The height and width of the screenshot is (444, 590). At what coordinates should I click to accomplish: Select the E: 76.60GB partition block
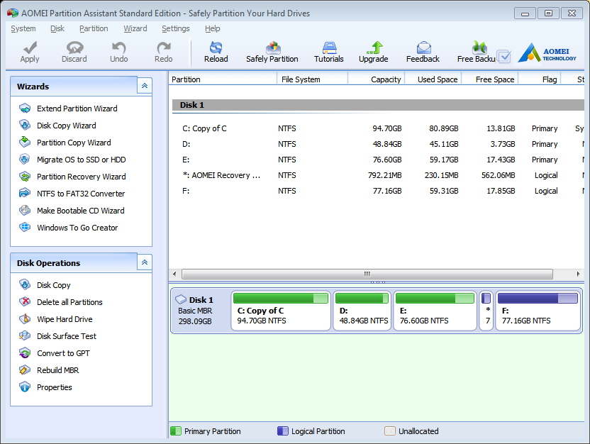click(x=435, y=311)
